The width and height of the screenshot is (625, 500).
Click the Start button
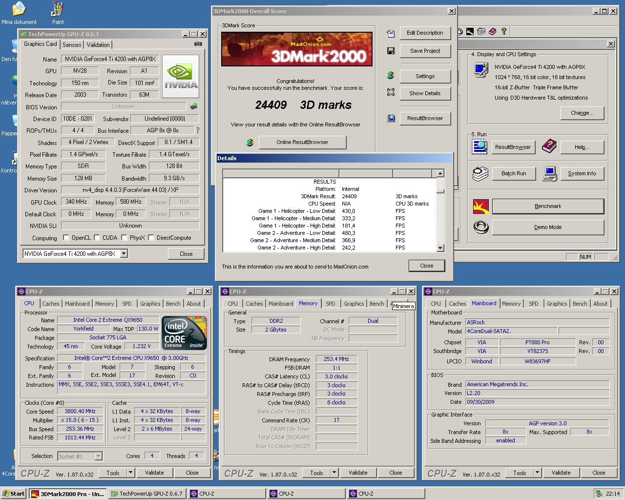coord(14,493)
